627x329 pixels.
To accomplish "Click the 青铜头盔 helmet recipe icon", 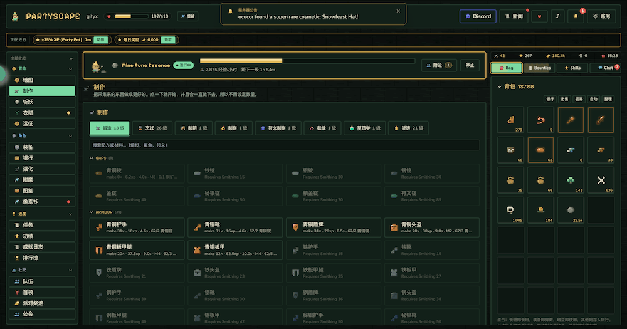I will [394, 227].
